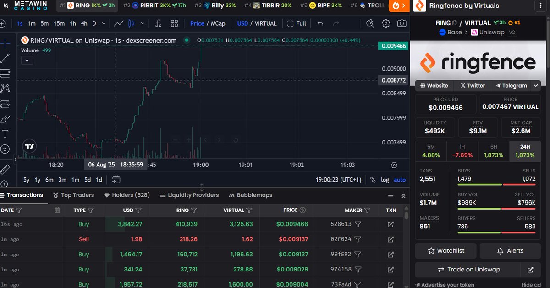The image size is (550, 288).
Task: Switch chart to MCap mode
Action: coord(218,23)
